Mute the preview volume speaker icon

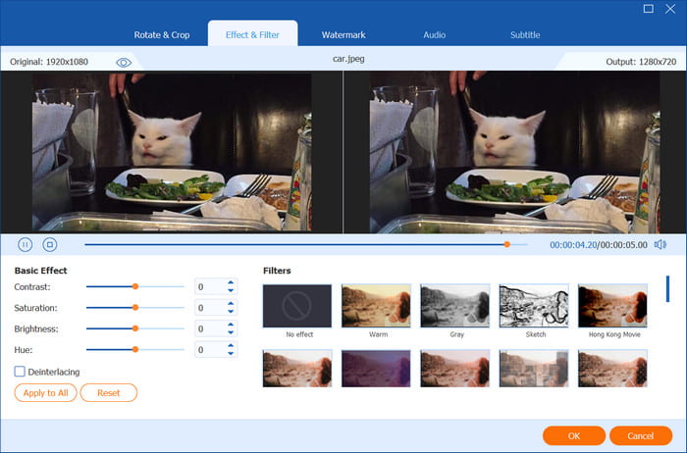pyautogui.click(x=661, y=245)
